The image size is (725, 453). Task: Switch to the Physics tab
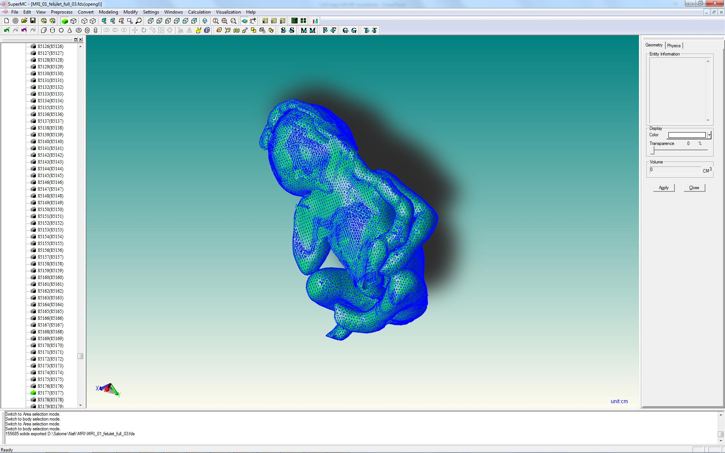click(674, 45)
